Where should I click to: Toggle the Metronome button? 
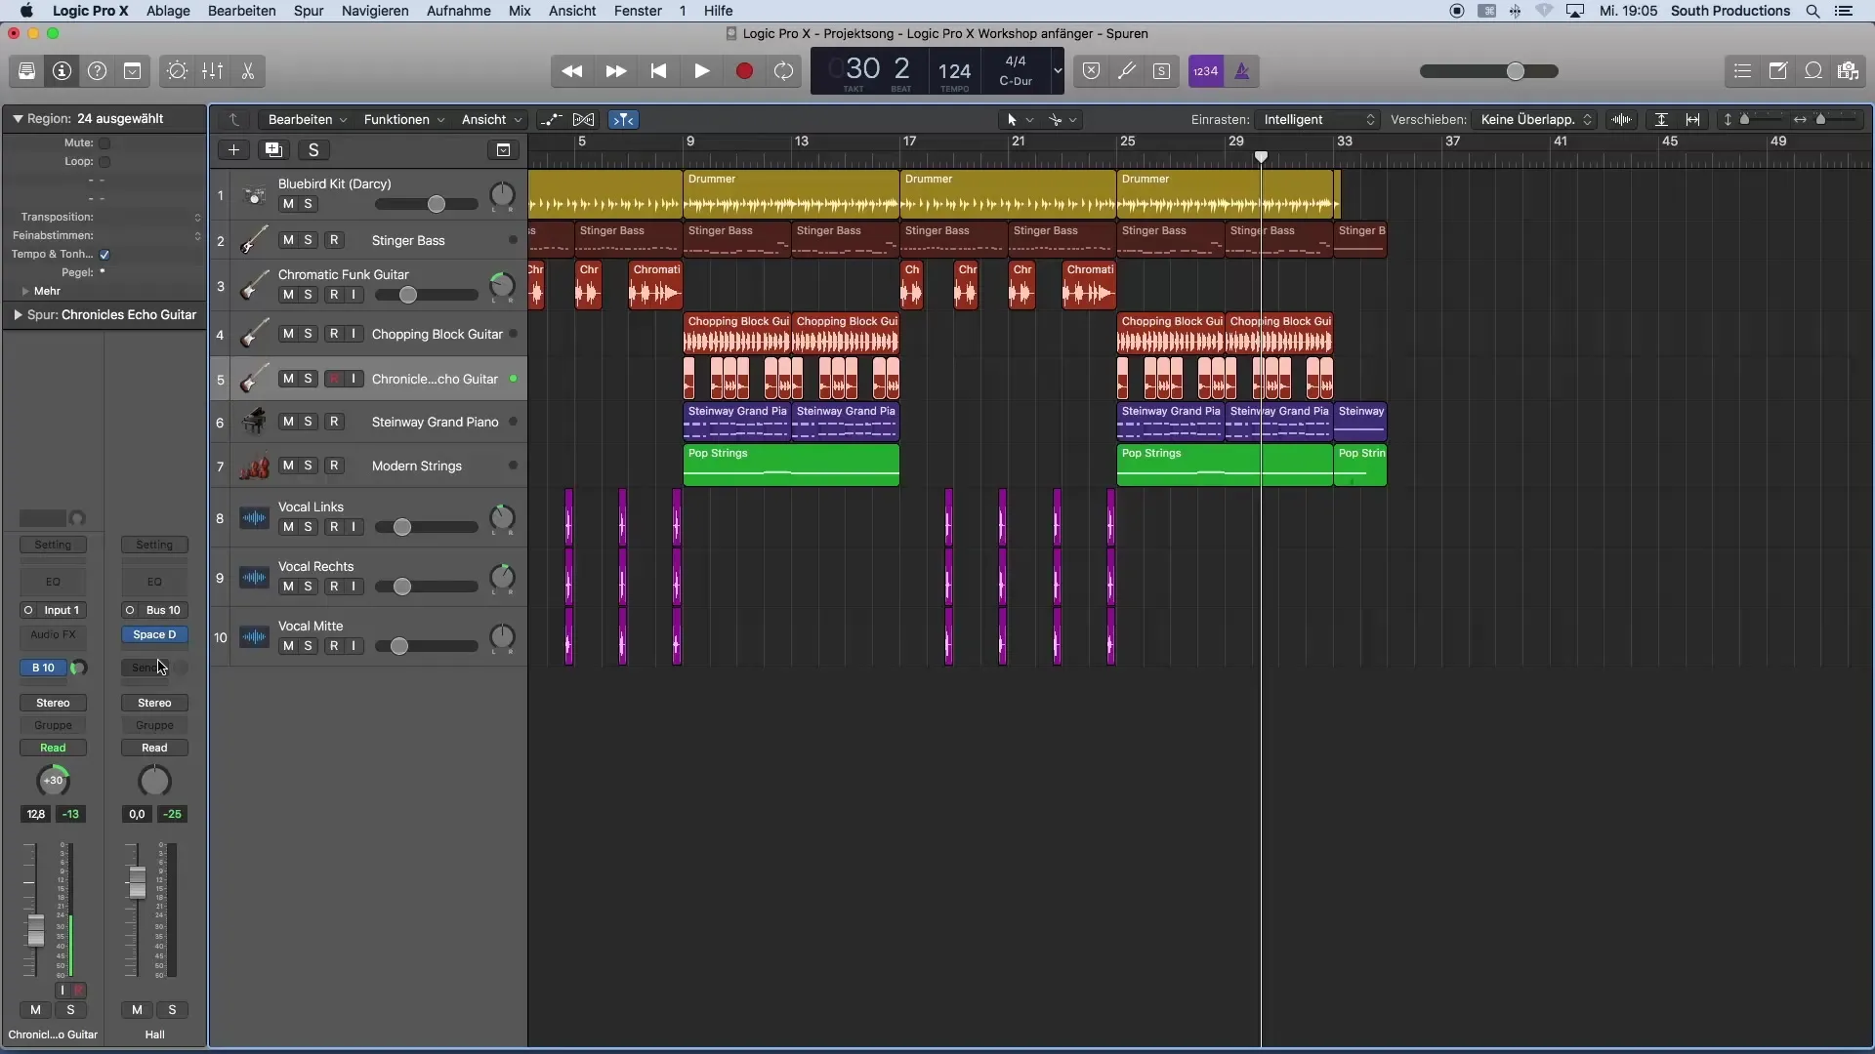(1242, 71)
